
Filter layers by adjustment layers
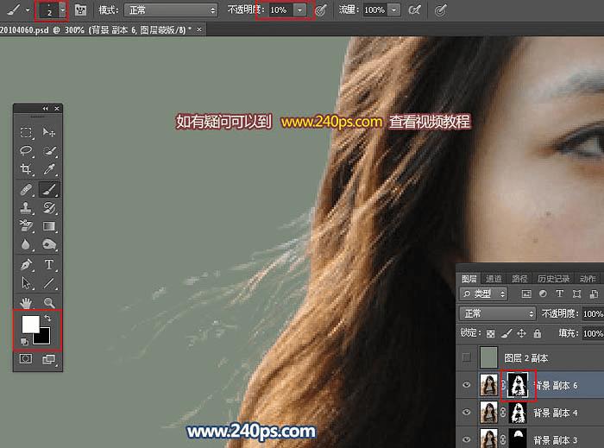pyautogui.click(x=543, y=293)
